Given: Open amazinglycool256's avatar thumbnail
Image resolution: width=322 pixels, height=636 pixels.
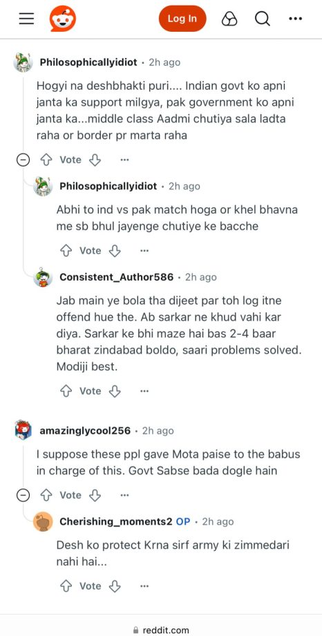Looking at the screenshot, I should click(x=23, y=431).
